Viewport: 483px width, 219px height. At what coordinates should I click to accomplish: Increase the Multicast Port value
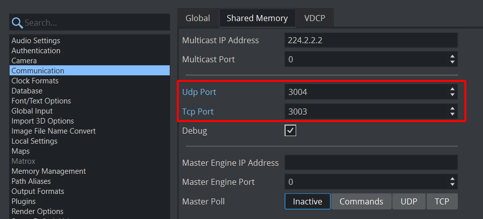click(x=452, y=56)
